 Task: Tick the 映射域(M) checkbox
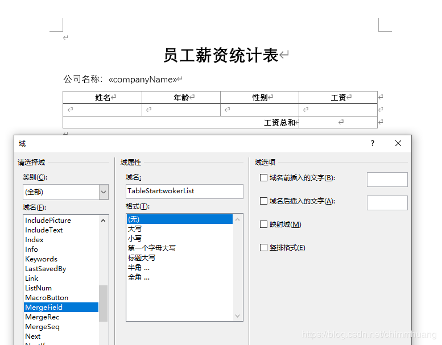coord(263,225)
